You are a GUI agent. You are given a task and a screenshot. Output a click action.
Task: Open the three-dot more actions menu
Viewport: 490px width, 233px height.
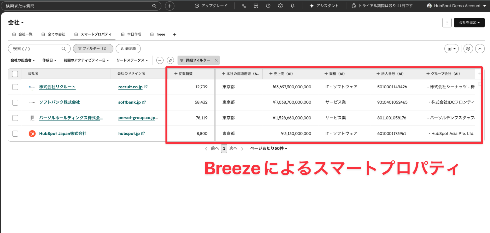[x=447, y=23]
